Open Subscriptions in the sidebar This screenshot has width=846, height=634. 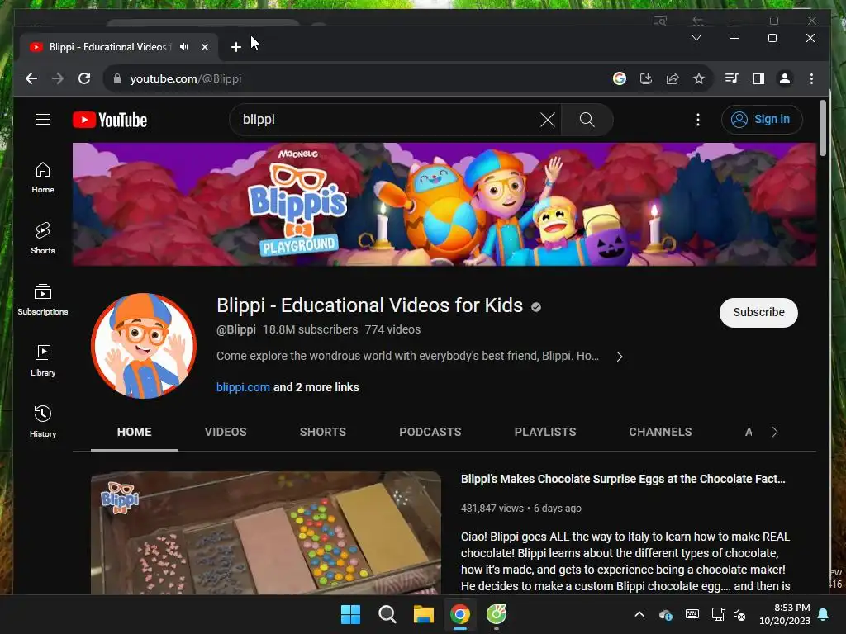[43, 299]
